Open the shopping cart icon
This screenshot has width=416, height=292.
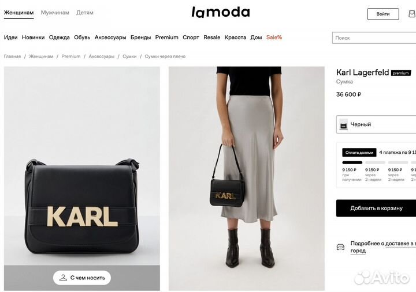[x=412, y=14]
